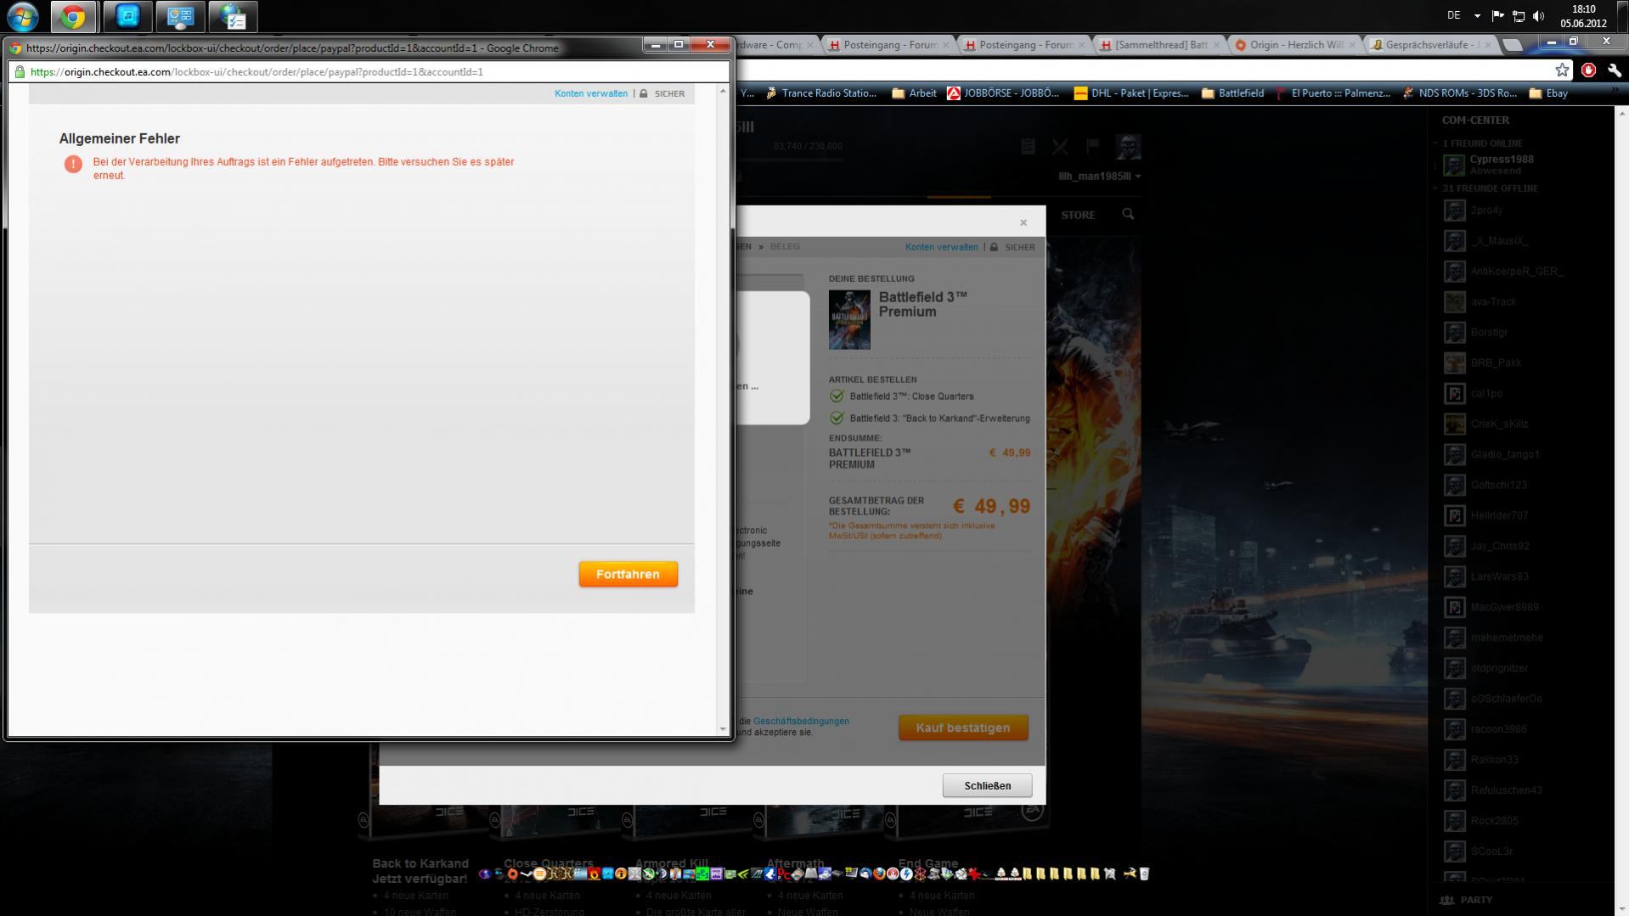Image resolution: width=1629 pixels, height=916 pixels.
Task: Open the globe-with-checklist taskbar application
Action: click(x=233, y=16)
